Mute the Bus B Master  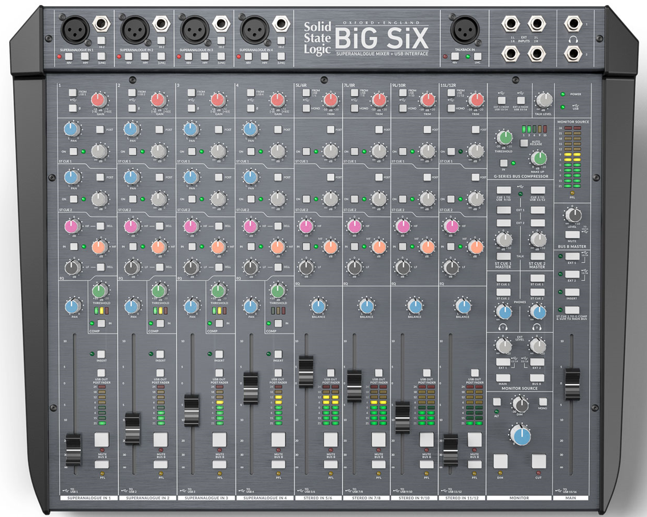pos(572,235)
